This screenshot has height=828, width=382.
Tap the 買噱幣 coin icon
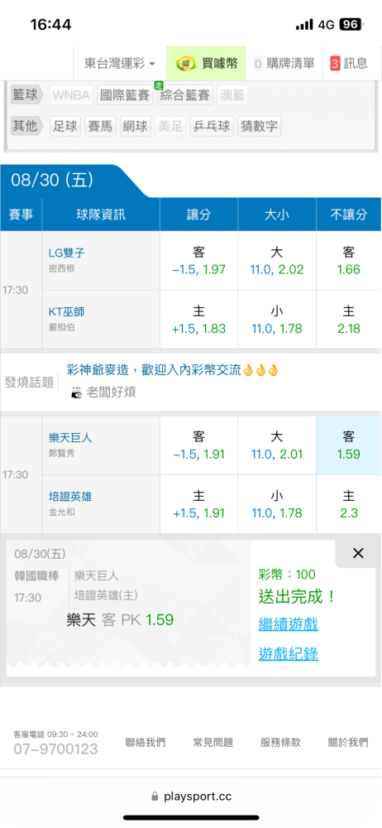[x=184, y=64]
